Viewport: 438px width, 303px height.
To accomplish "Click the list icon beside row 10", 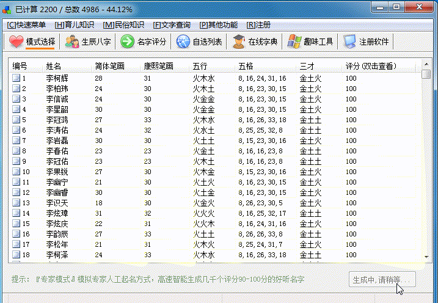I will point(16,172).
